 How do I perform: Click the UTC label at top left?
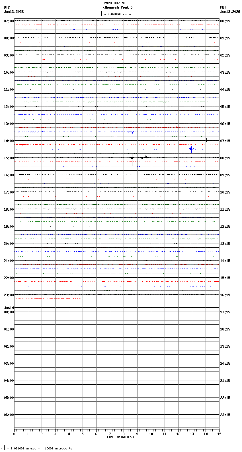point(7,7)
